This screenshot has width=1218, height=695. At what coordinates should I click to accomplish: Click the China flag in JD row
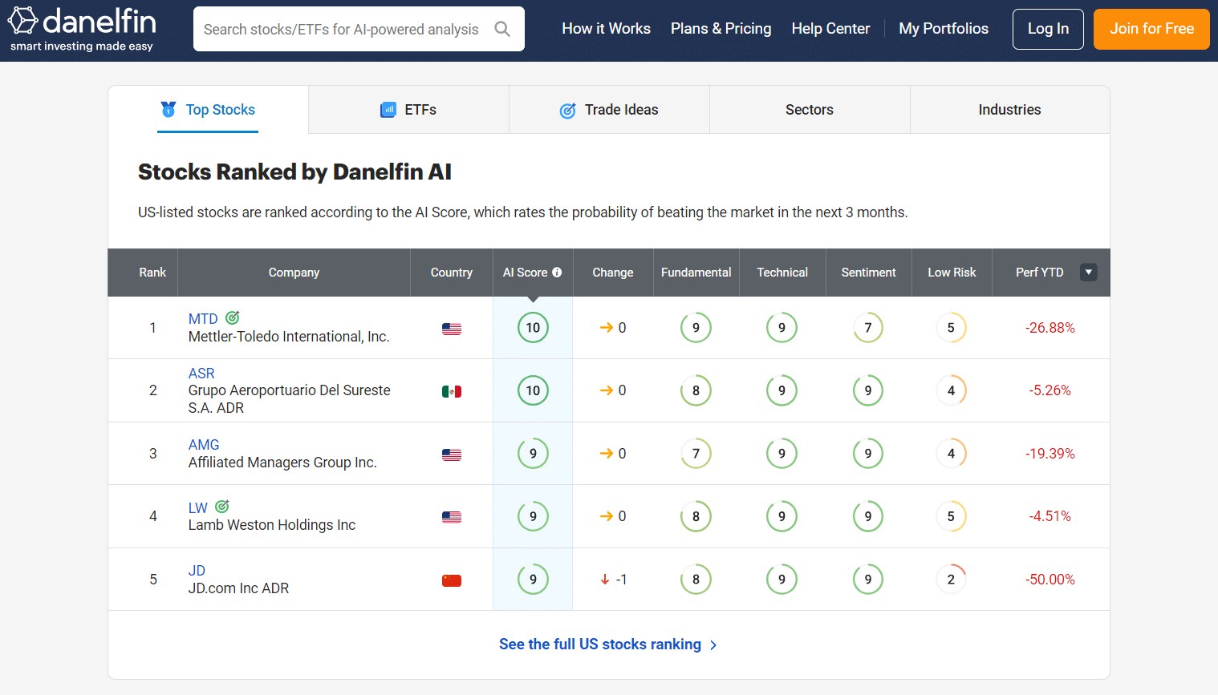pyautogui.click(x=452, y=580)
